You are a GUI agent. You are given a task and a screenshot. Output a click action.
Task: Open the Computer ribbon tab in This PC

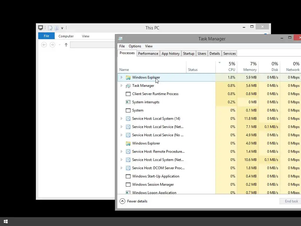[66, 36]
